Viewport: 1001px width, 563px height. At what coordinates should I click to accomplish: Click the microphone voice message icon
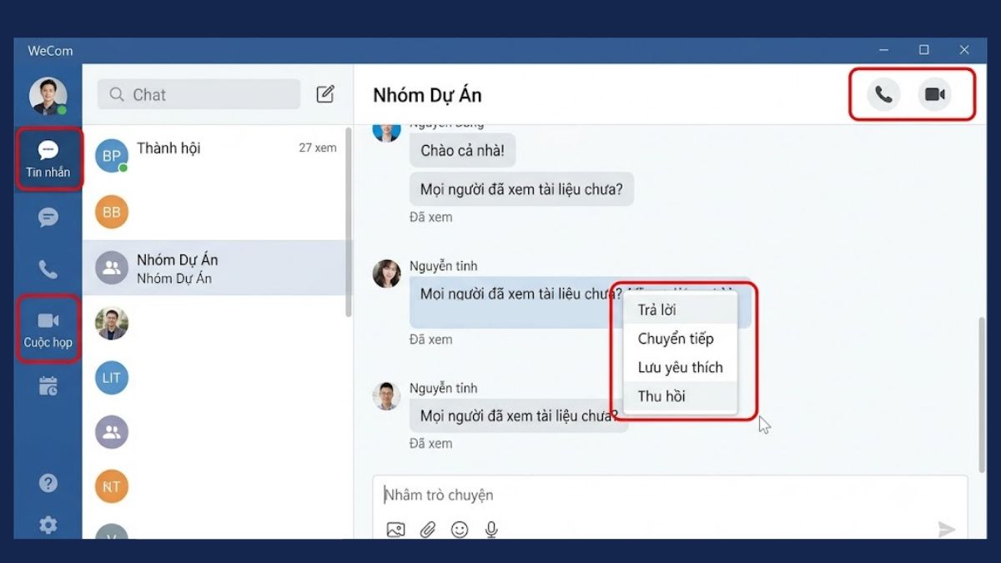pyautogui.click(x=492, y=530)
